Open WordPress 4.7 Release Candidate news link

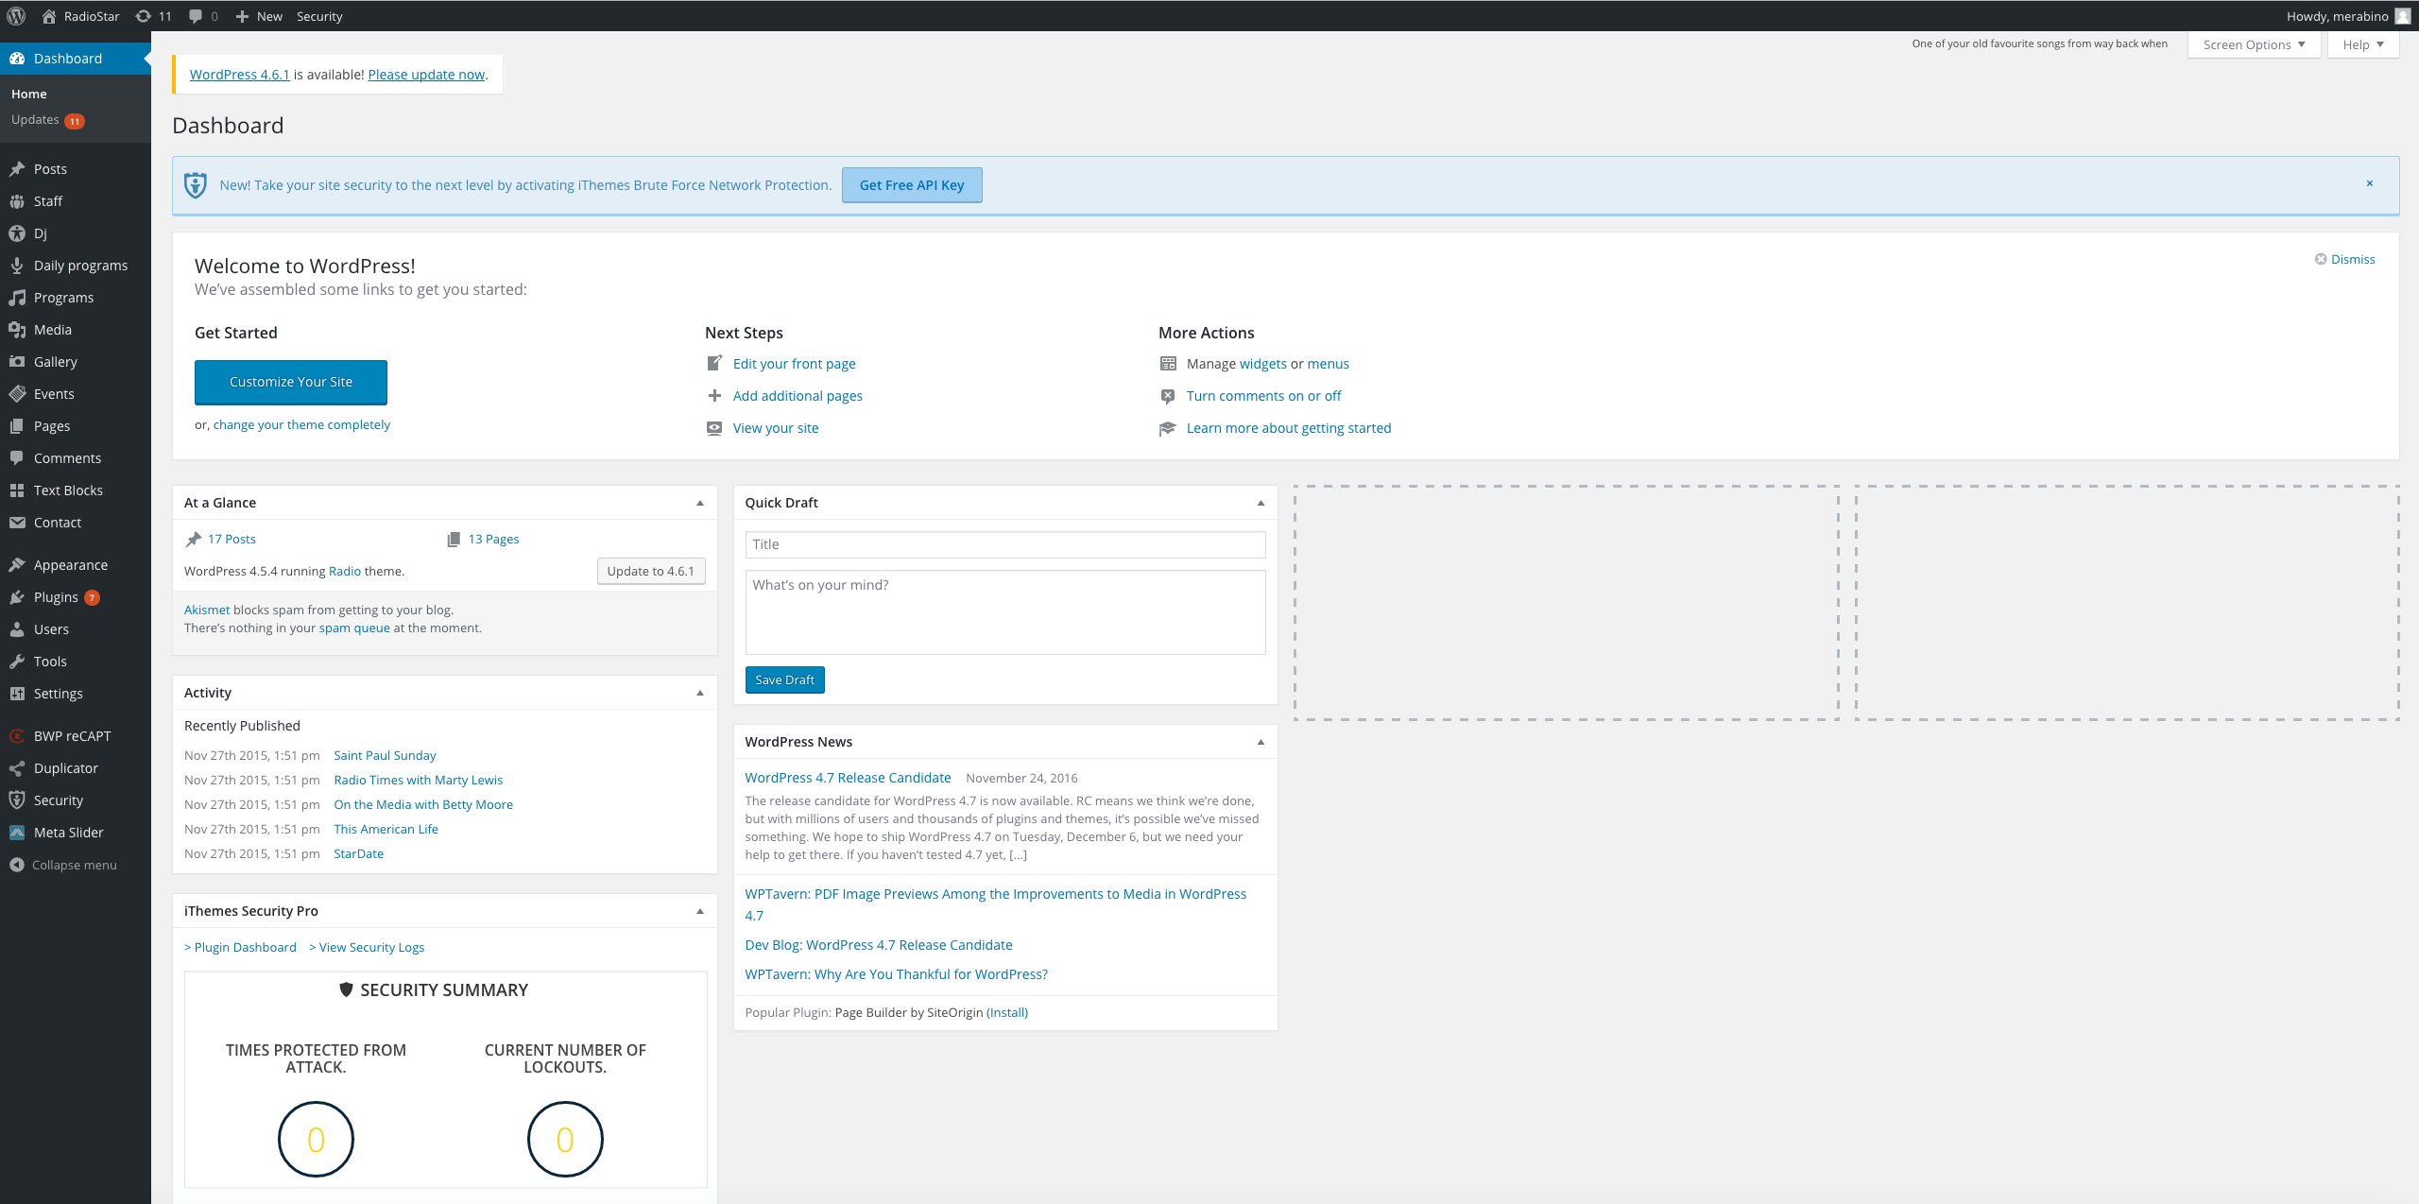[848, 778]
